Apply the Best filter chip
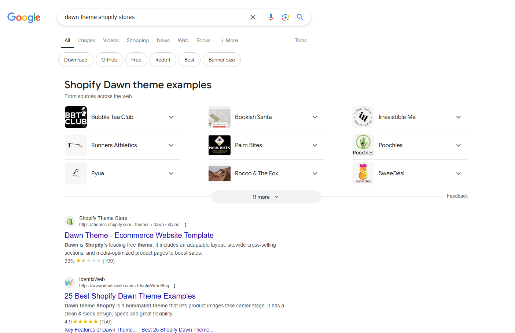This screenshot has width=515, height=333. (x=190, y=60)
